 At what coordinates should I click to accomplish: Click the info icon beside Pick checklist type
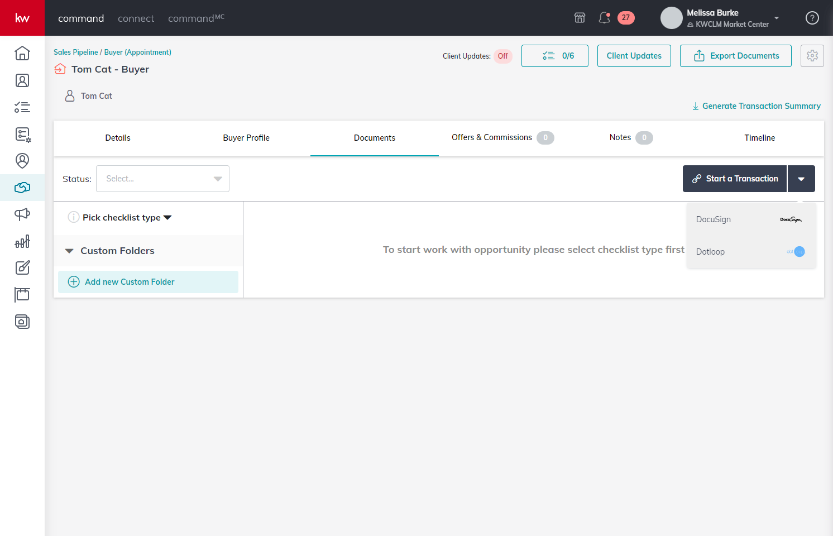73,217
